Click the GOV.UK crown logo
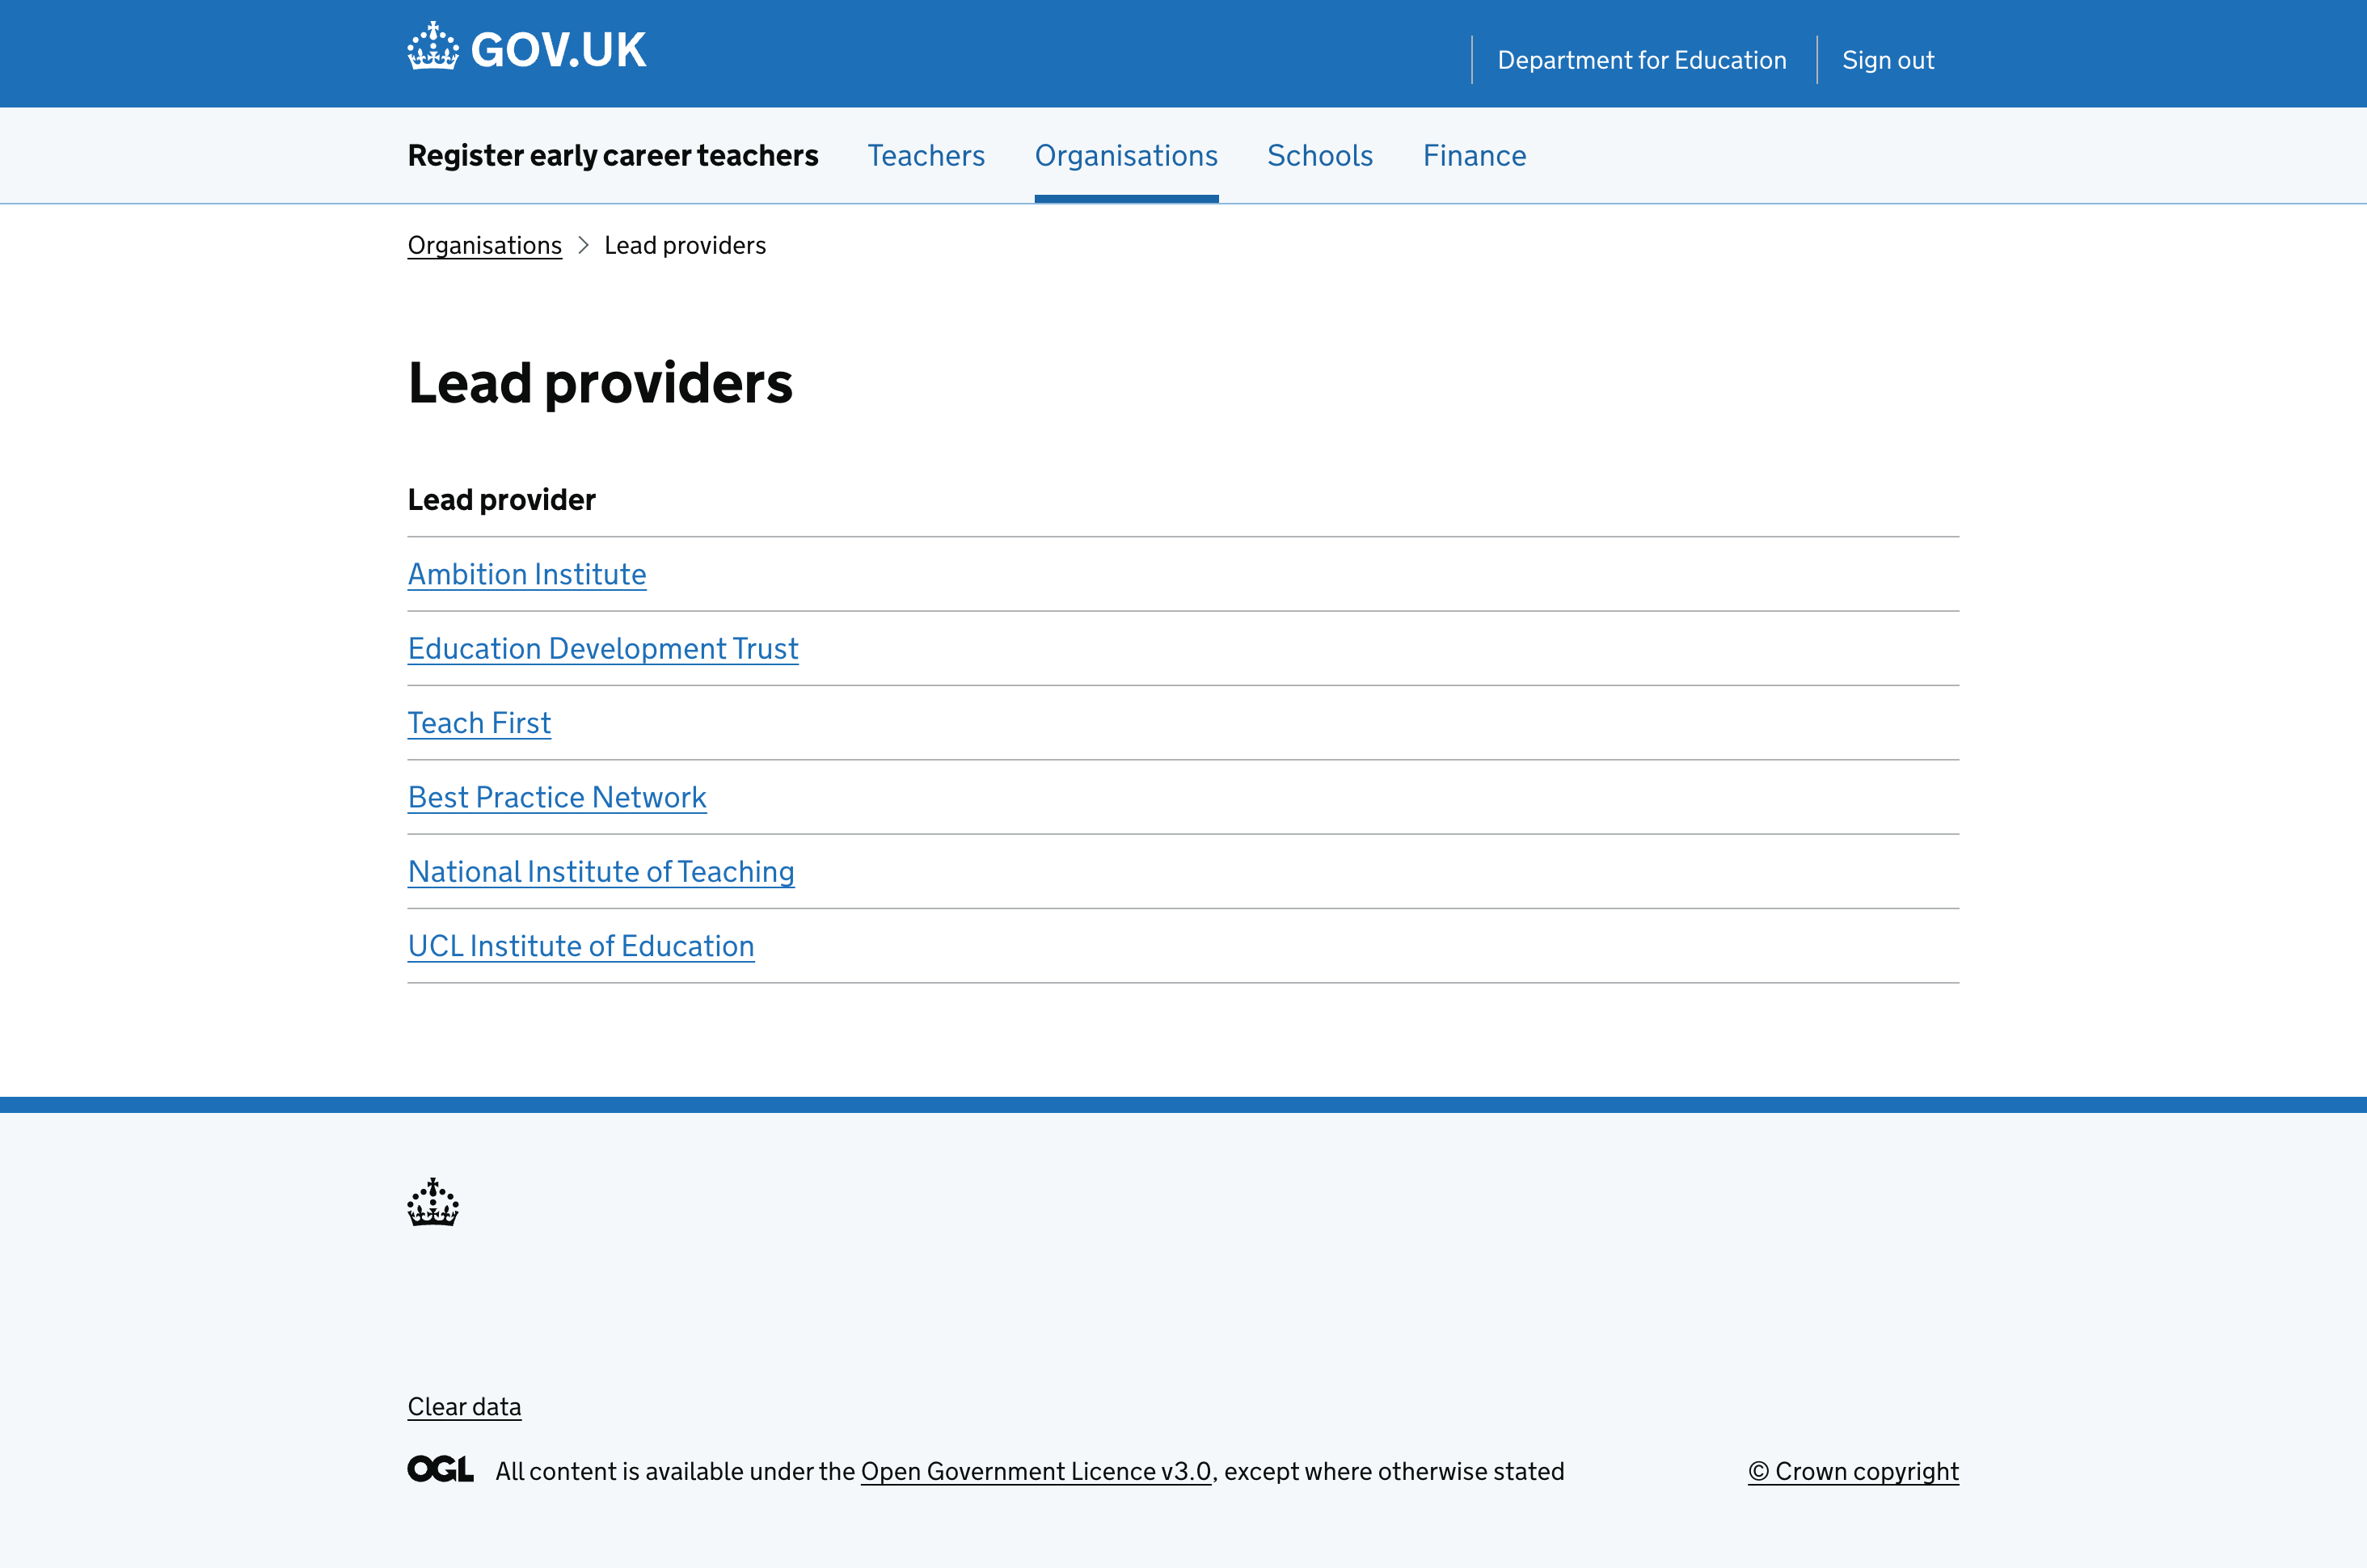Viewport: 2367px width, 1568px height. click(432, 46)
